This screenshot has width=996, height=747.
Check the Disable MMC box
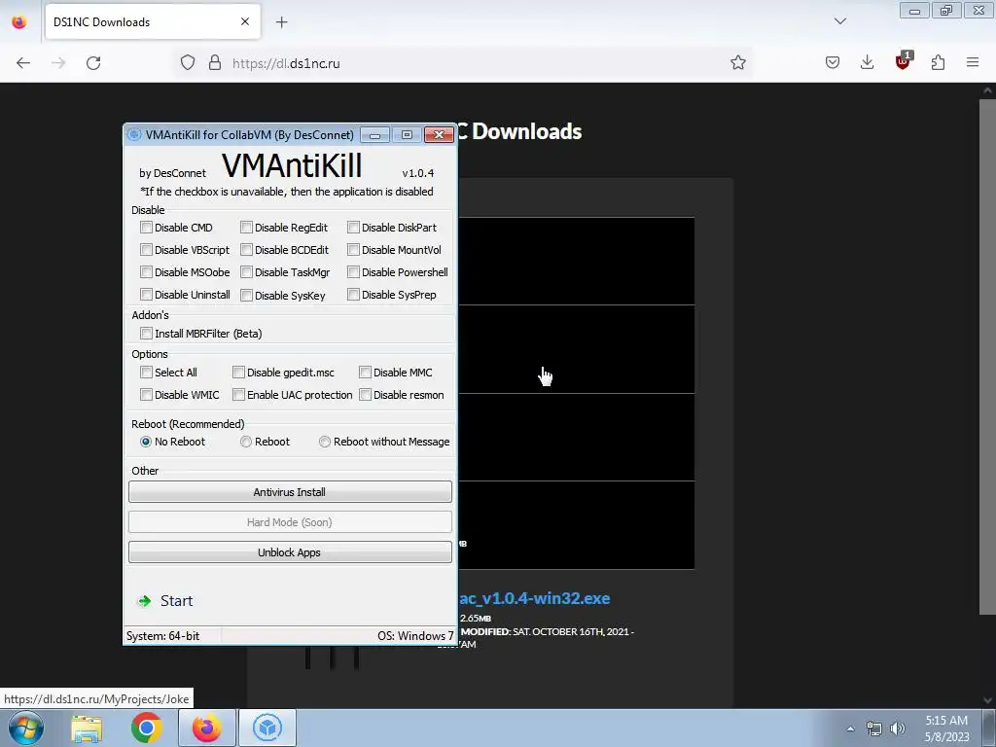click(366, 373)
